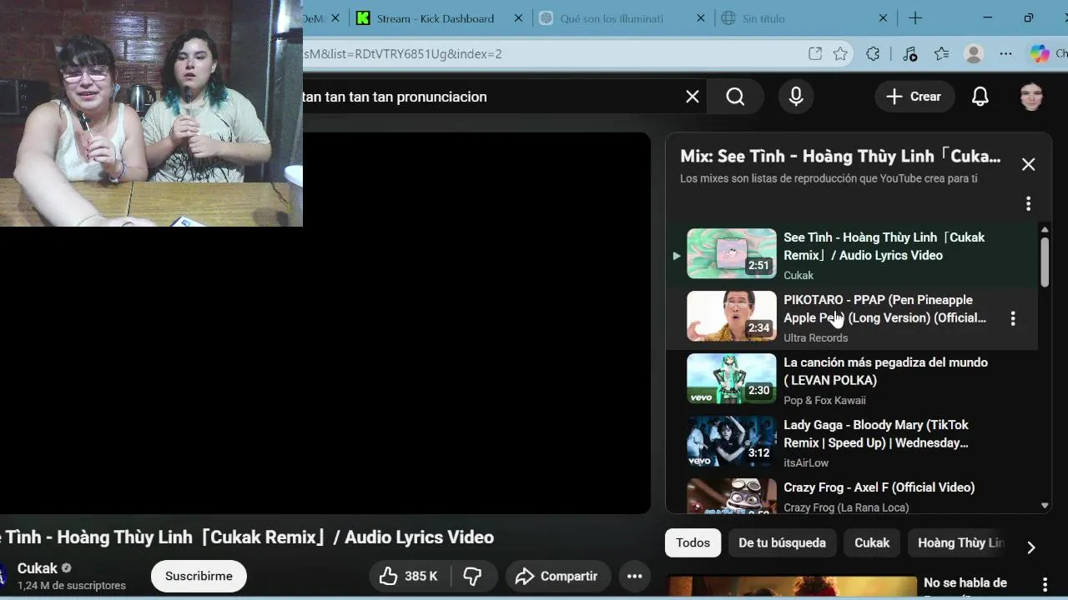Show more filter chips with arrow
This screenshot has height=600, width=1068.
point(1031,547)
